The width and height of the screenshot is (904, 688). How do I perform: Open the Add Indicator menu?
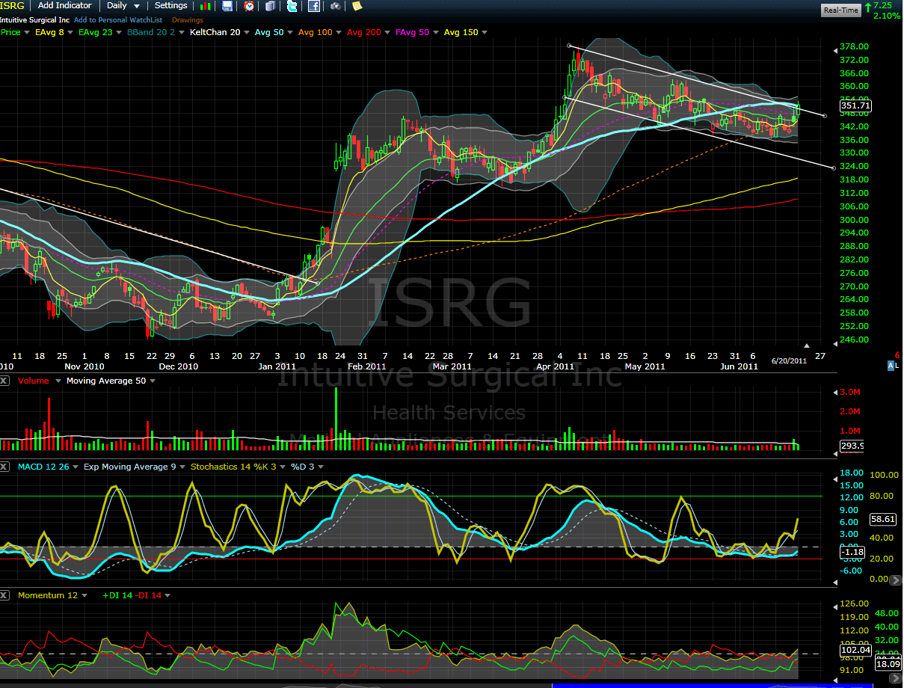(65, 6)
